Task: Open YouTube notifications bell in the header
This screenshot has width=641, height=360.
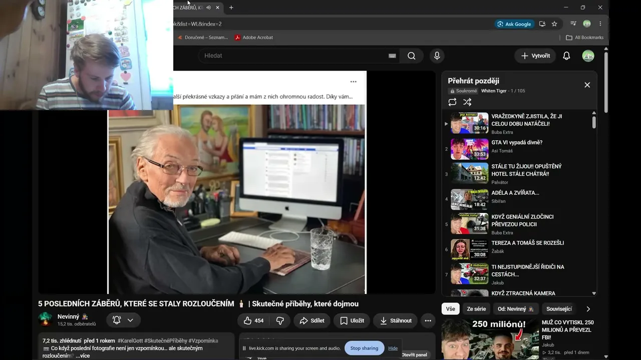Action: [x=566, y=56]
